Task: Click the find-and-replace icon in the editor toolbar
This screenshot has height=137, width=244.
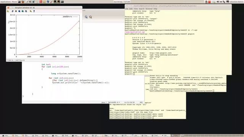Action: point(91,17)
